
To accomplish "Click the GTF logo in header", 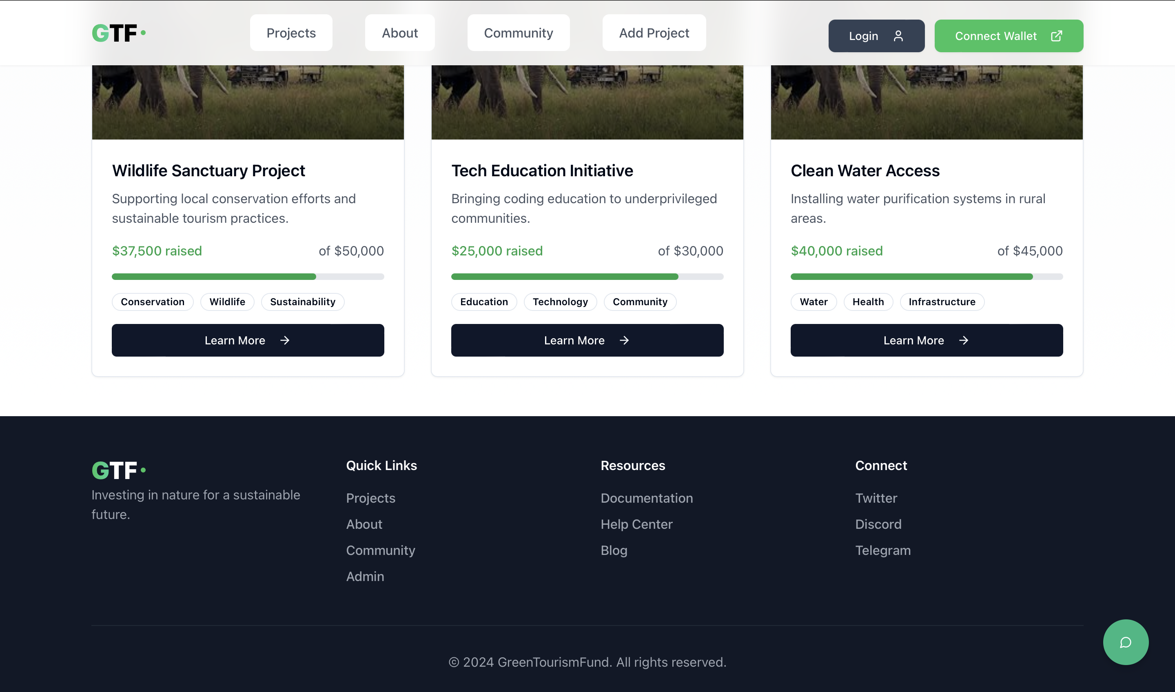I will [x=118, y=33].
